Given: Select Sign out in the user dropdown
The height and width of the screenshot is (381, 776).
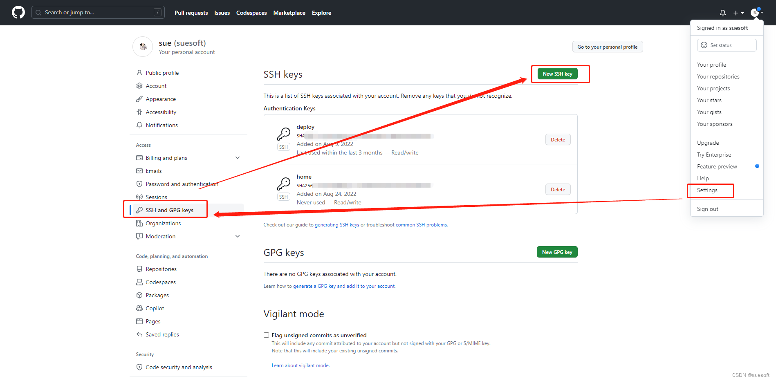Looking at the screenshot, I should click(x=708, y=209).
